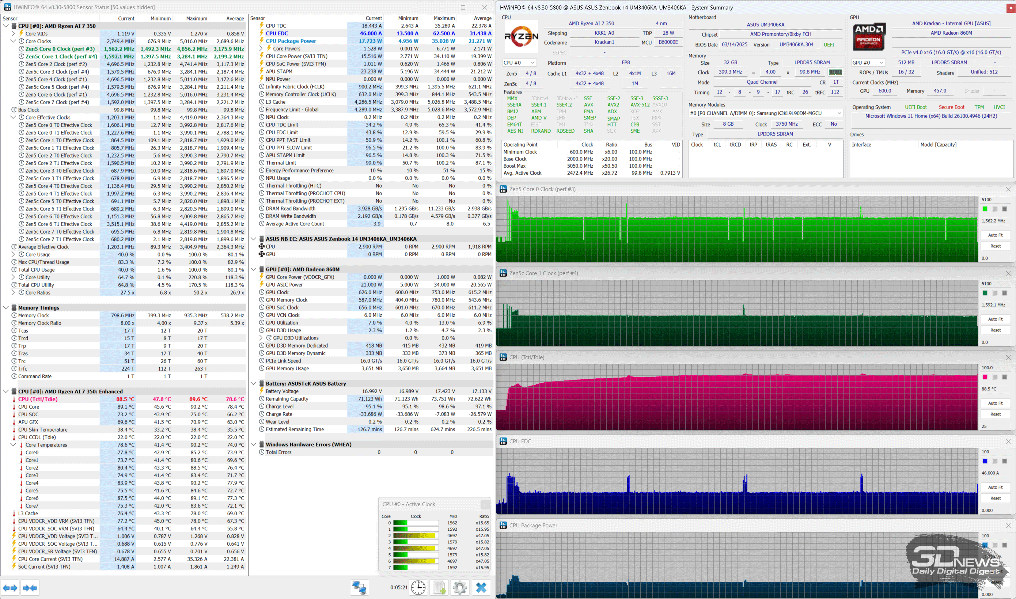The image size is (1016, 599).
Task: Click the AMD Radeon Graphics logo
Action: pyautogui.click(x=869, y=37)
